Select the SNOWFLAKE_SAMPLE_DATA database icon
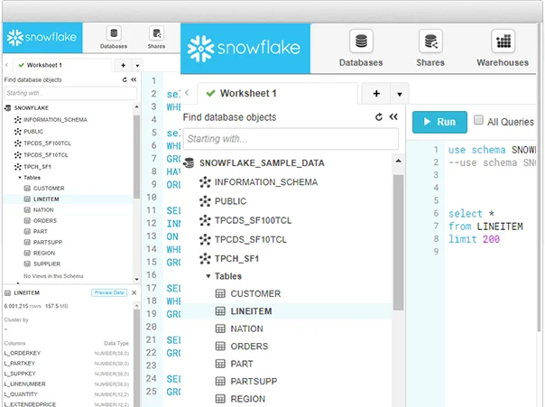The image size is (545, 407). coord(189,163)
